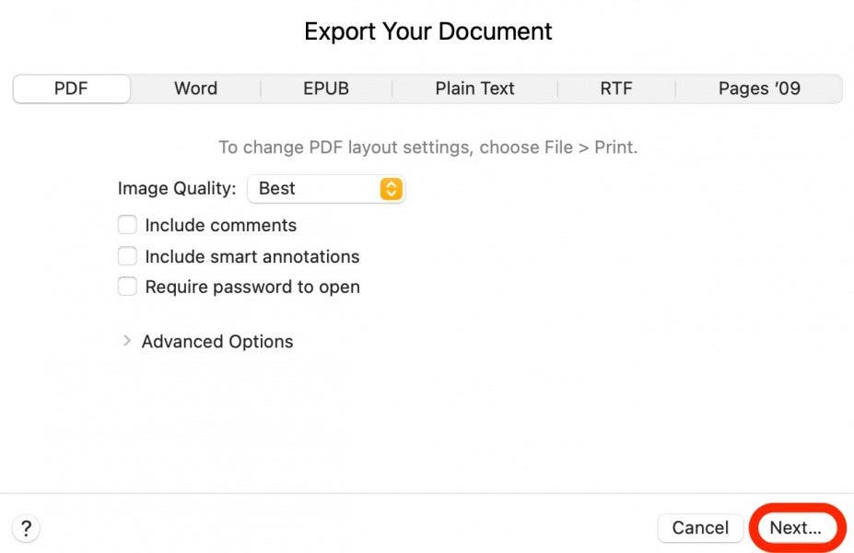The width and height of the screenshot is (854, 553).
Task: Open help via the question mark icon
Action: click(x=26, y=528)
